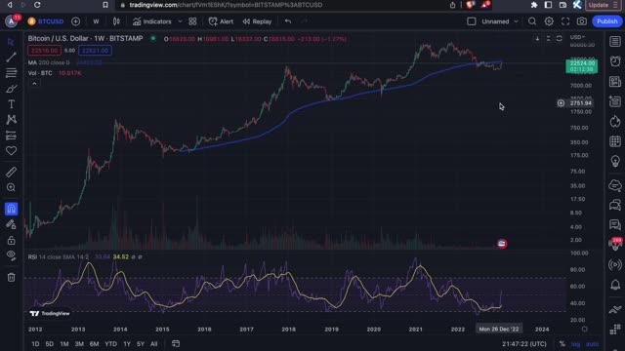Open the Indicators dialog
Viewport: 625px width, 351px height.
[x=152, y=21]
